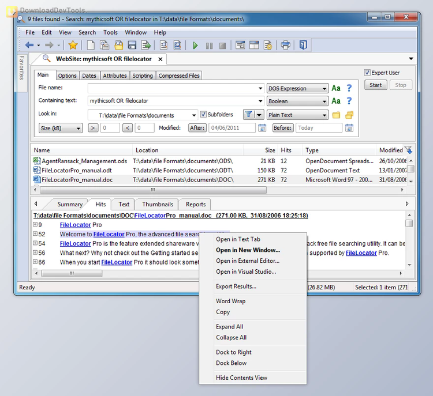Click the Before: date toggle button

coord(283,128)
